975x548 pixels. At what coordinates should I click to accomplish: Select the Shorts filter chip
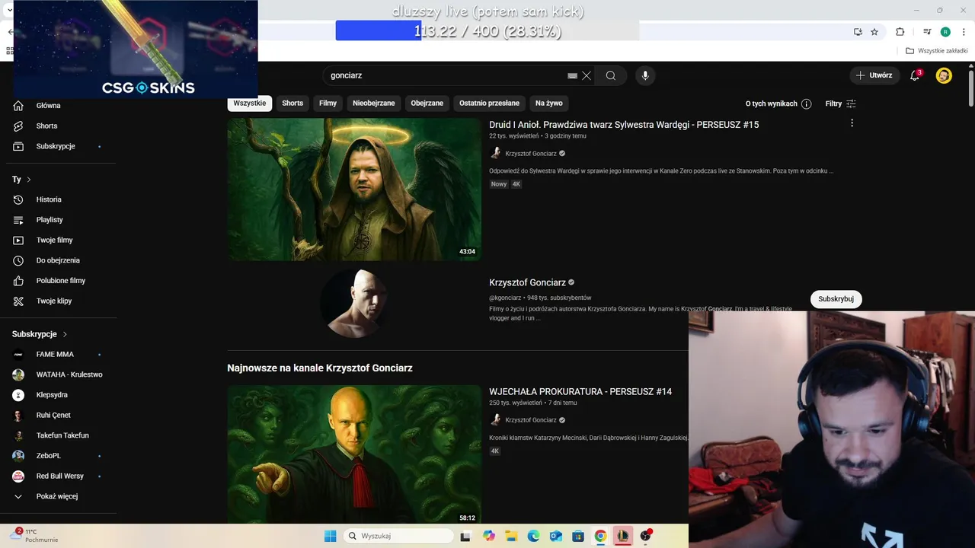click(x=292, y=104)
